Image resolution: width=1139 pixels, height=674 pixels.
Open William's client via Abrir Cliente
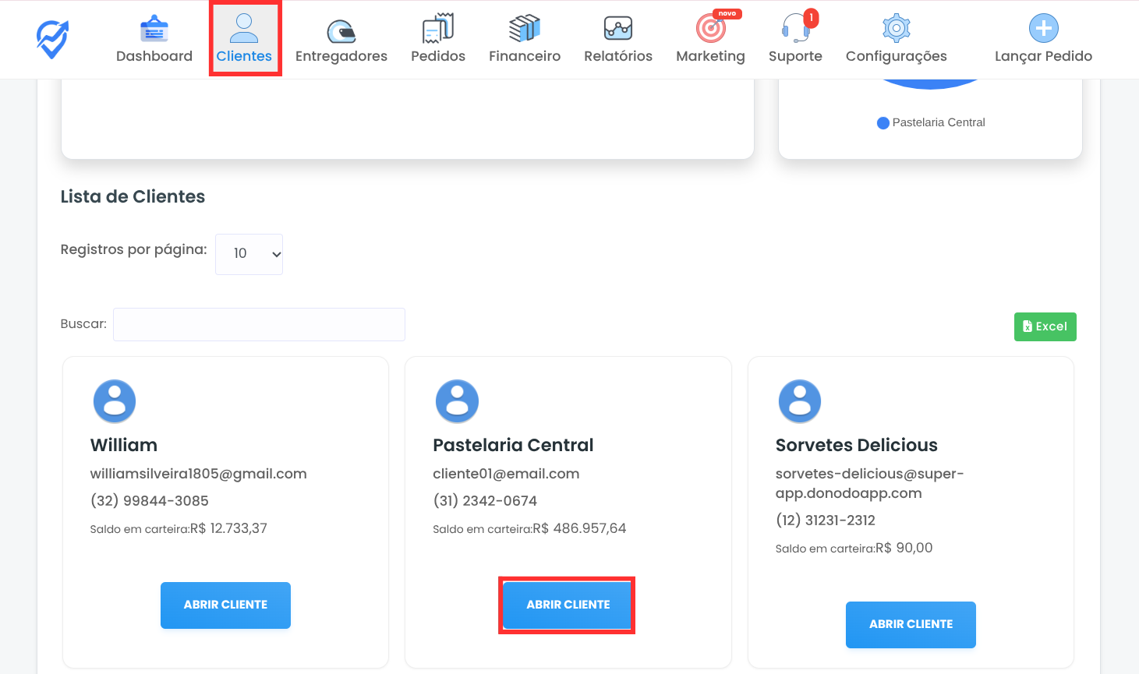coord(225,605)
